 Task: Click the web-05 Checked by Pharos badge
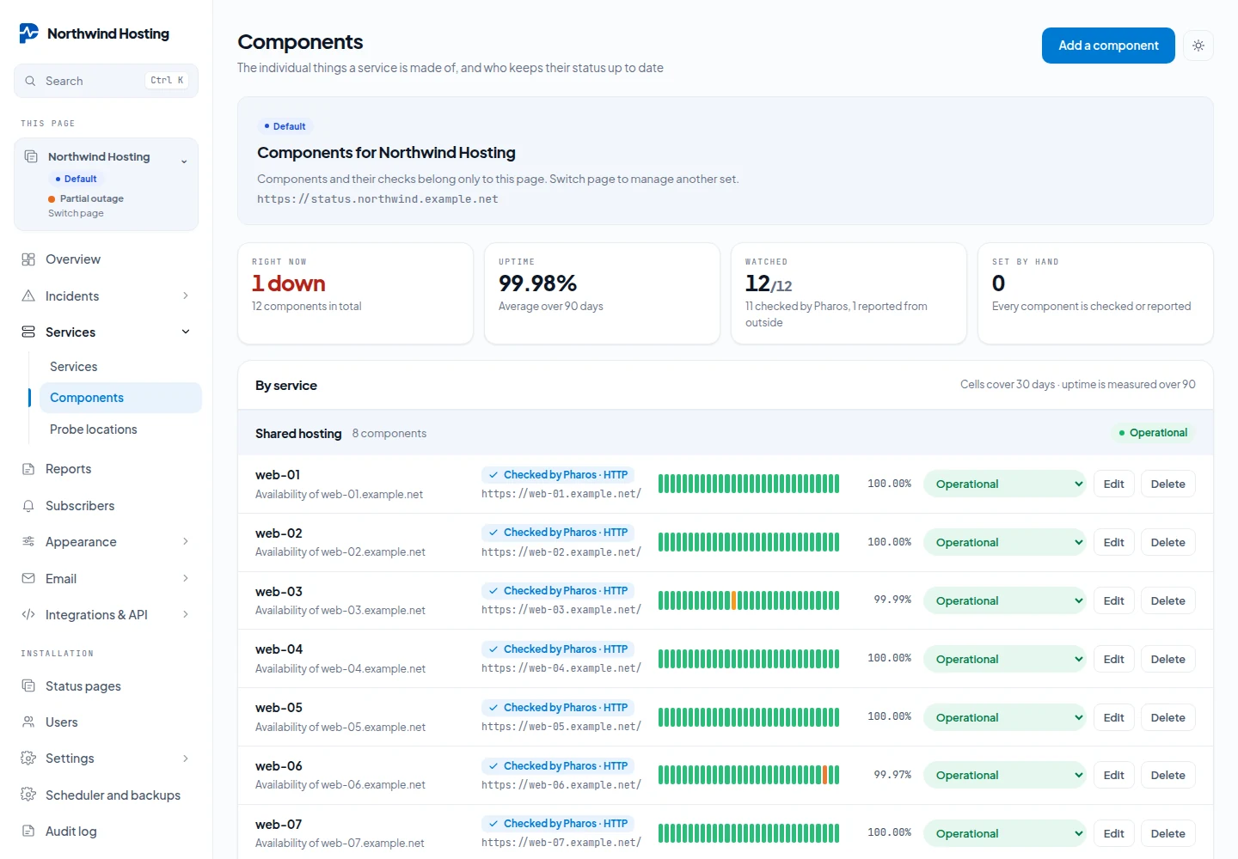pos(557,708)
